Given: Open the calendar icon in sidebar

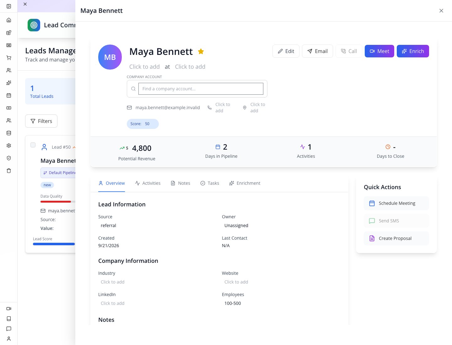Looking at the screenshot, I should tap(9, 95).
